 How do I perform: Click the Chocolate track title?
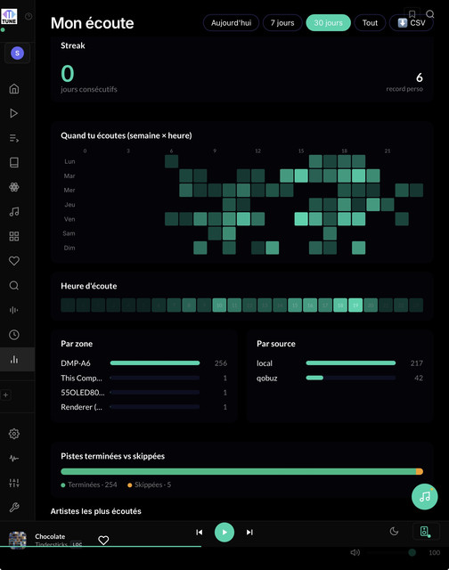50,536
